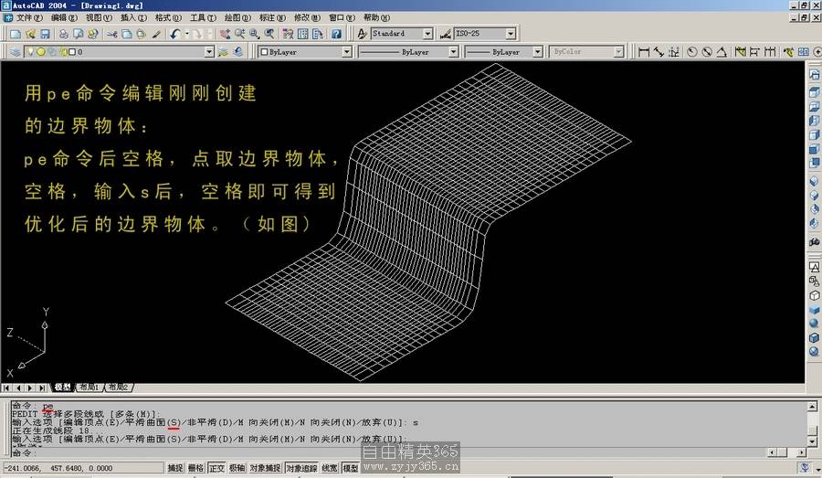Click the Save icon in standard toolbar
822x478 pixels.
46,34
